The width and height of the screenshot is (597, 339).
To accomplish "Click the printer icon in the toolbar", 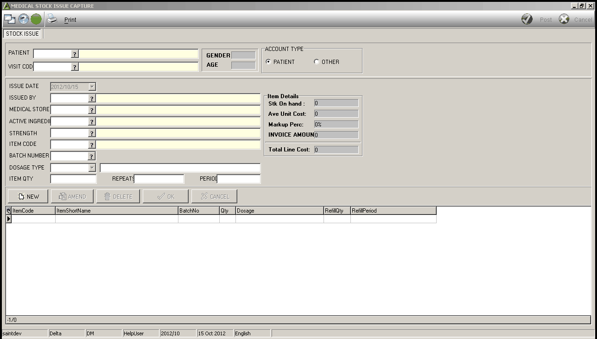I will (52, 19).
